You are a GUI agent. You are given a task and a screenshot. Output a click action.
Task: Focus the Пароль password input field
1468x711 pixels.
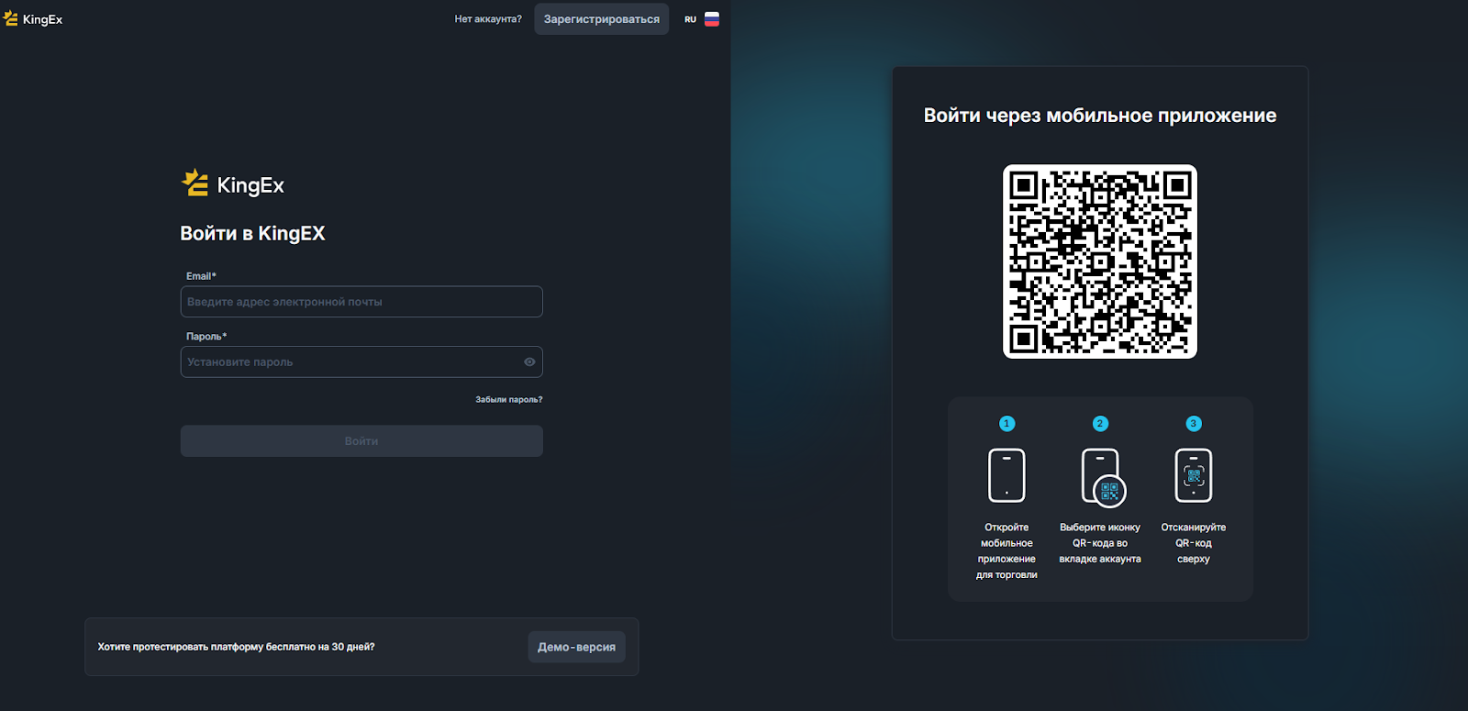[x=361, y=362]
